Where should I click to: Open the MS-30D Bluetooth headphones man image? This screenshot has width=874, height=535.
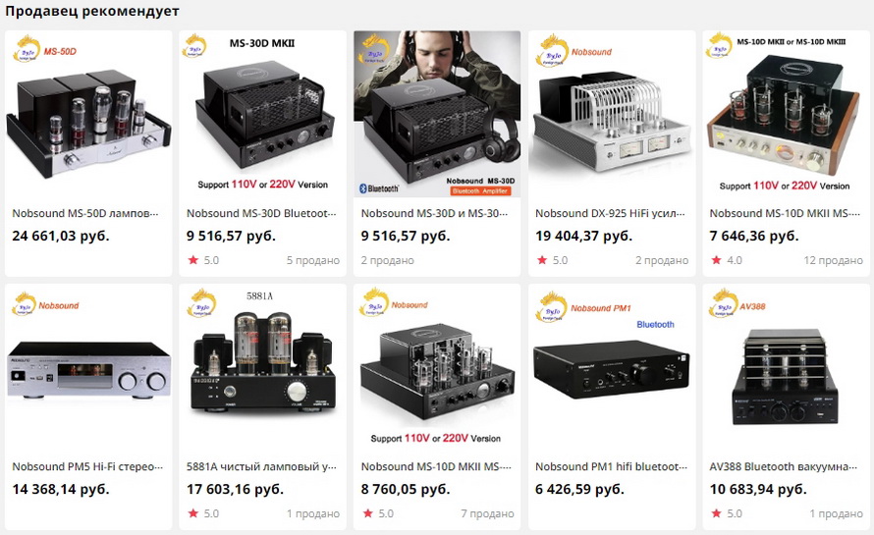(437, 114)
